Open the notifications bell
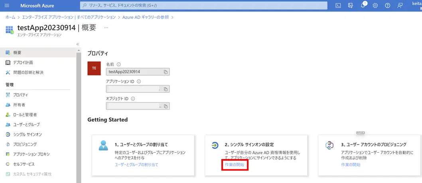422x183 pixels. click(x=363, y=6)
